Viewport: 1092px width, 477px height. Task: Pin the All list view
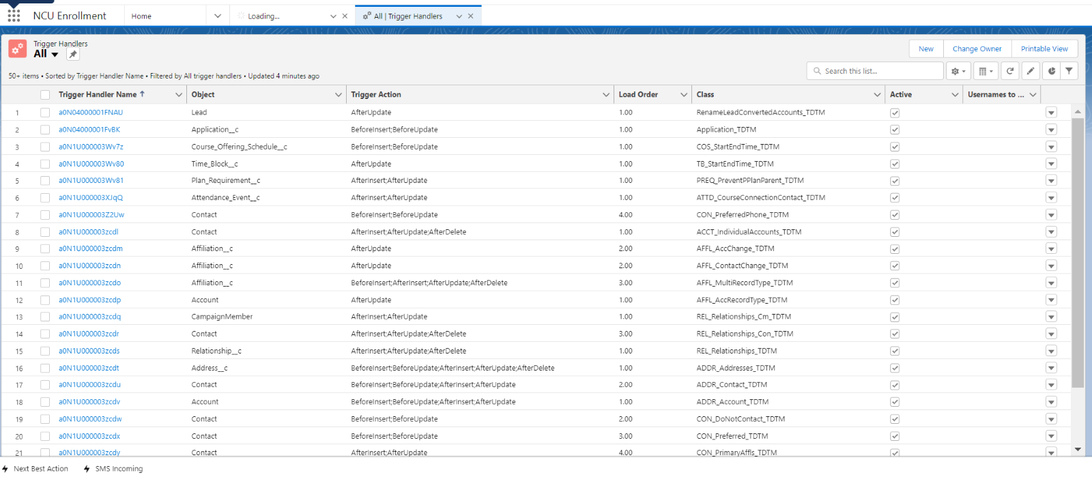(73, 55)
